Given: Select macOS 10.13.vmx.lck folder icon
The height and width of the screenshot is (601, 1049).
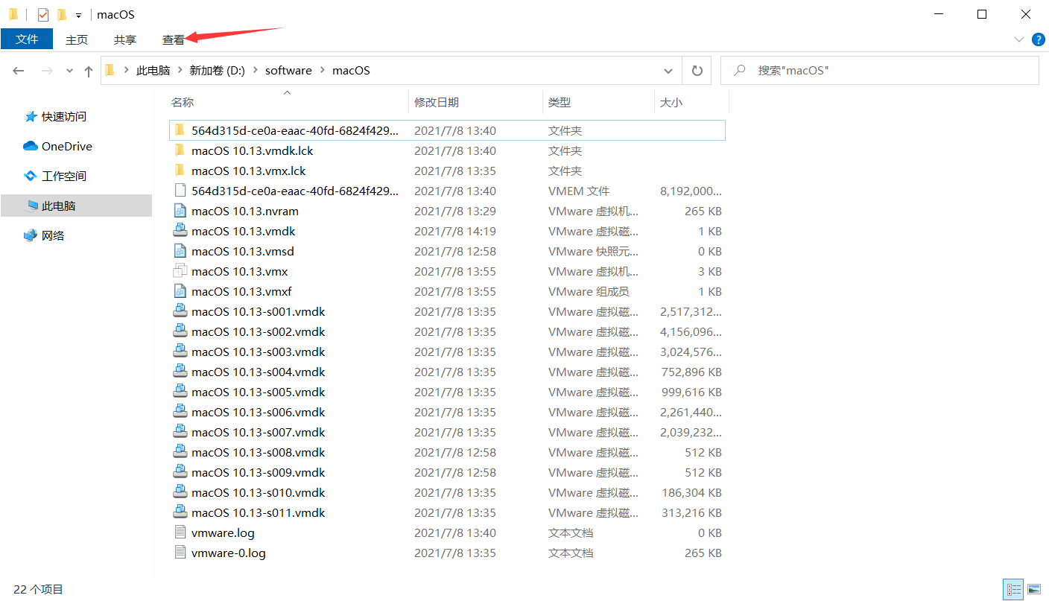Looking at the screenshot, I should tap(180, 171).
